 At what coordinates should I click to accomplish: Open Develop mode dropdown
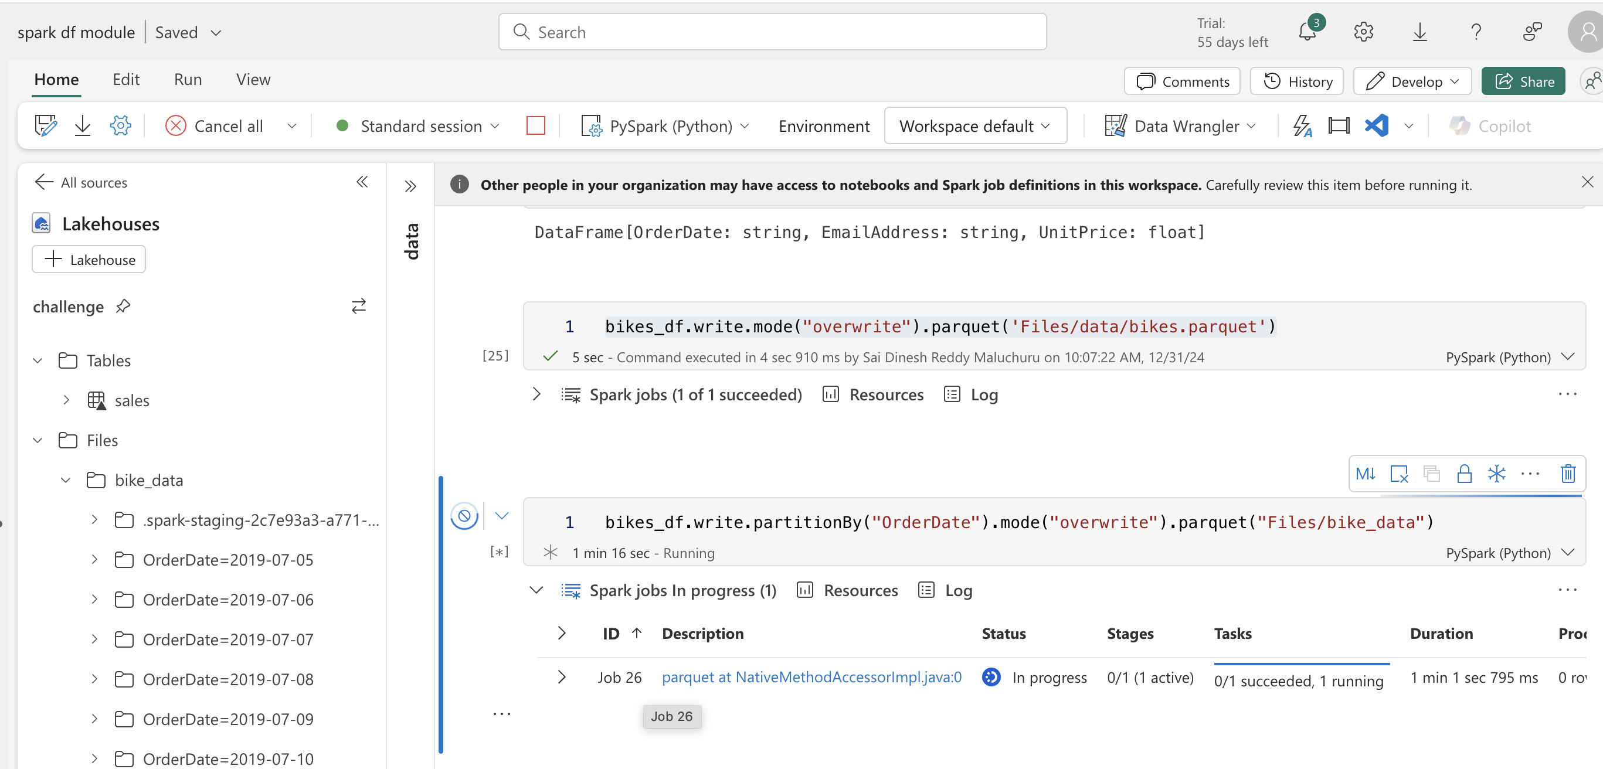[1411, 81]
